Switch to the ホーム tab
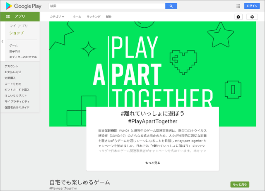This screenshot has width=265, height=191. (77, 17)
